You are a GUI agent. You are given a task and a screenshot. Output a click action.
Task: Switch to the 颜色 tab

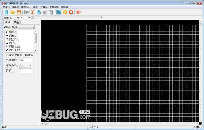(16, 22)
